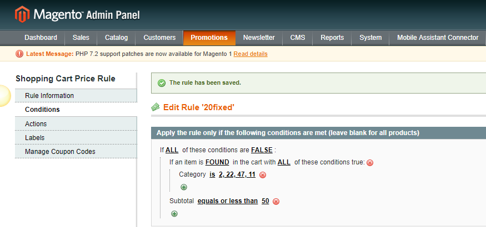
Task: Click Shopping Cart Price Rule heading
Action: 66,79
